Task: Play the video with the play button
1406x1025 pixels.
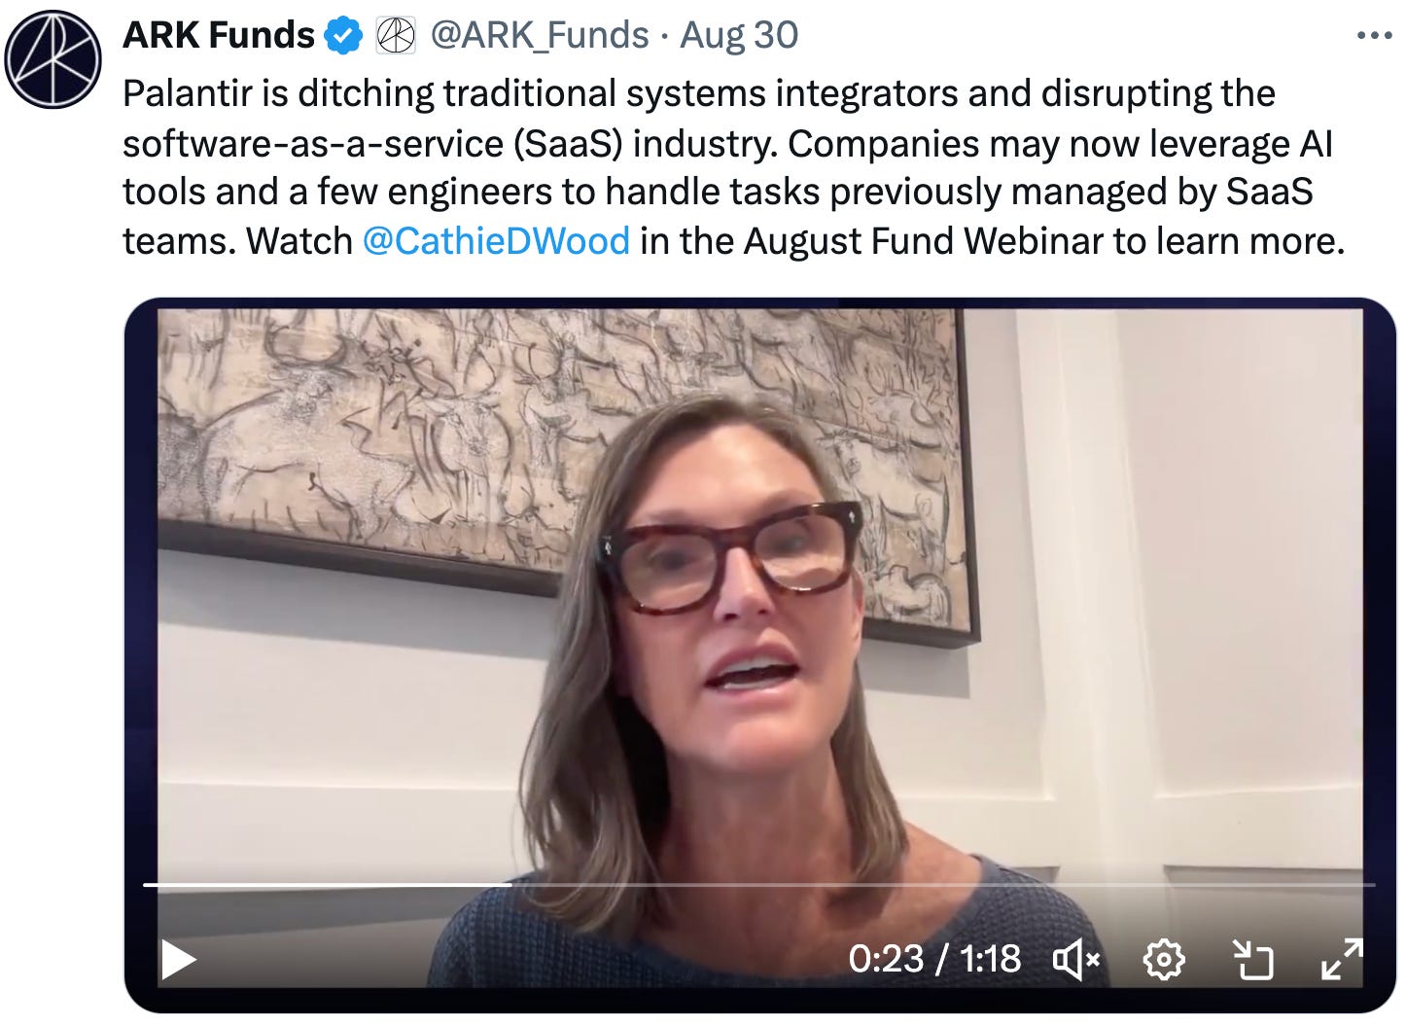Action: pos(178,960)
